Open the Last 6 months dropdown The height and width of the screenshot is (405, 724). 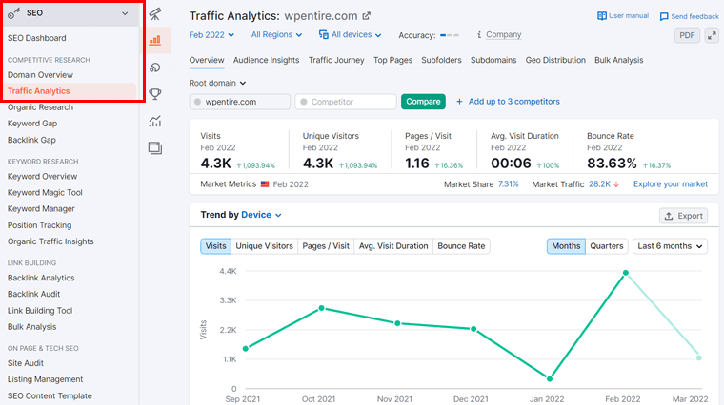pos(670,246)
